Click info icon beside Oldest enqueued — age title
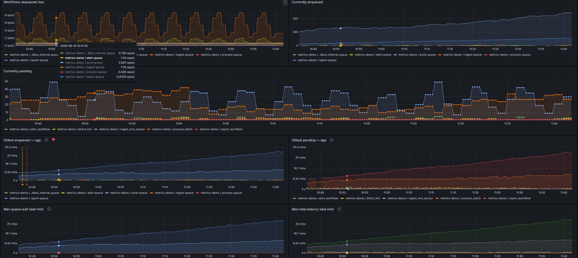 pos(46,140)
